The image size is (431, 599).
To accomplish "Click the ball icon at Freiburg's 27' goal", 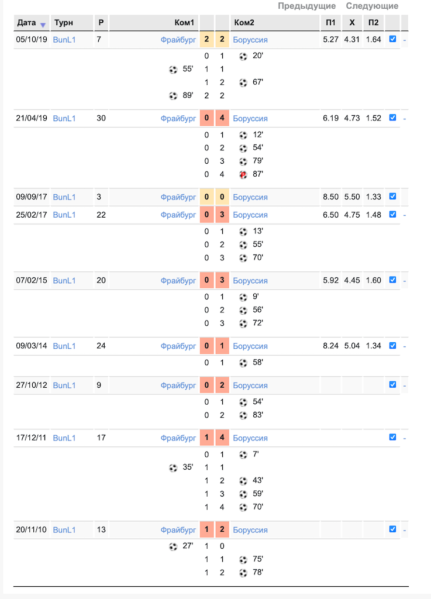I will [x=173, y=547].
